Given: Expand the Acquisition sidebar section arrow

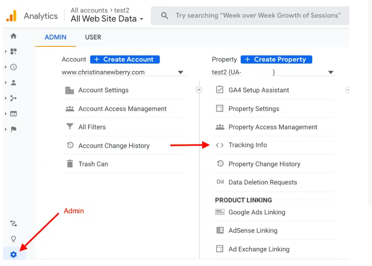Looking at the screenshot, I should click(6, 98).
